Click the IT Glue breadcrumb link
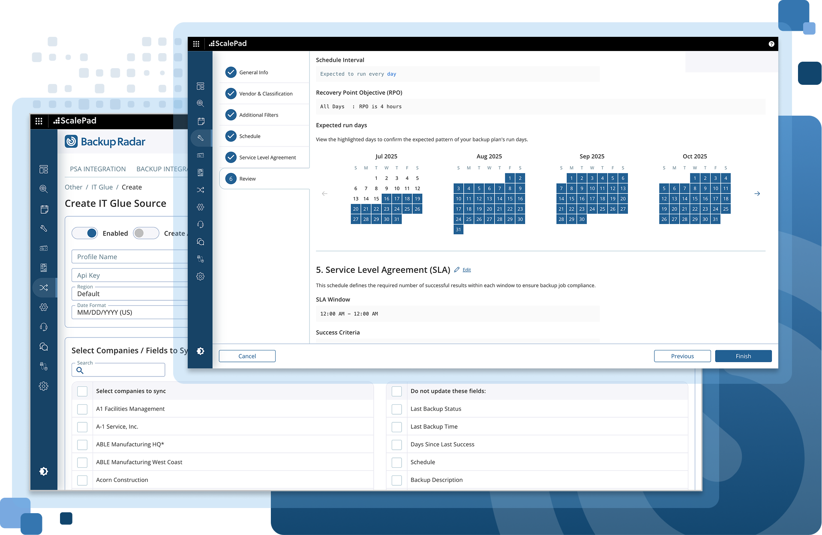This screenshot has width=822, height=535. point(102,187)
